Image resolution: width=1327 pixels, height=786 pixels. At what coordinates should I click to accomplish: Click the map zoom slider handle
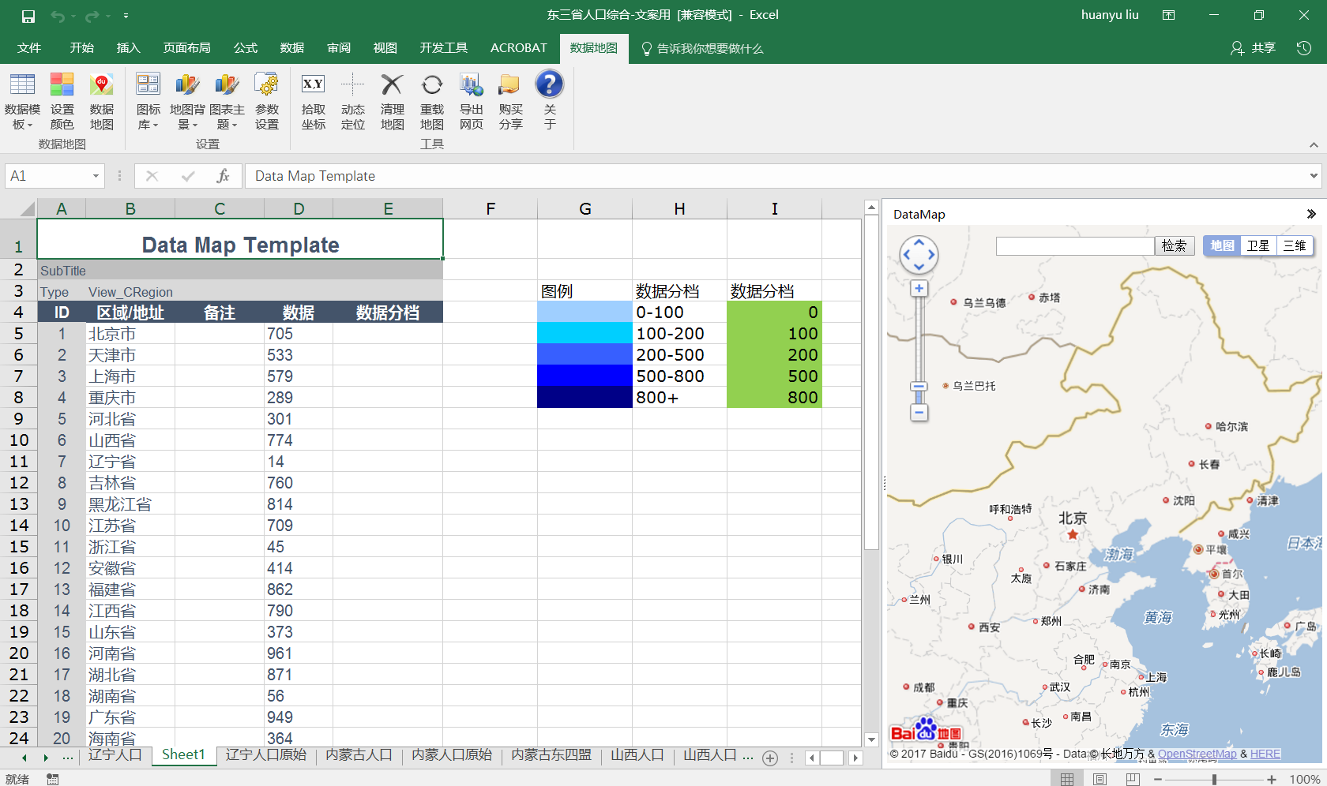(919, 387)
